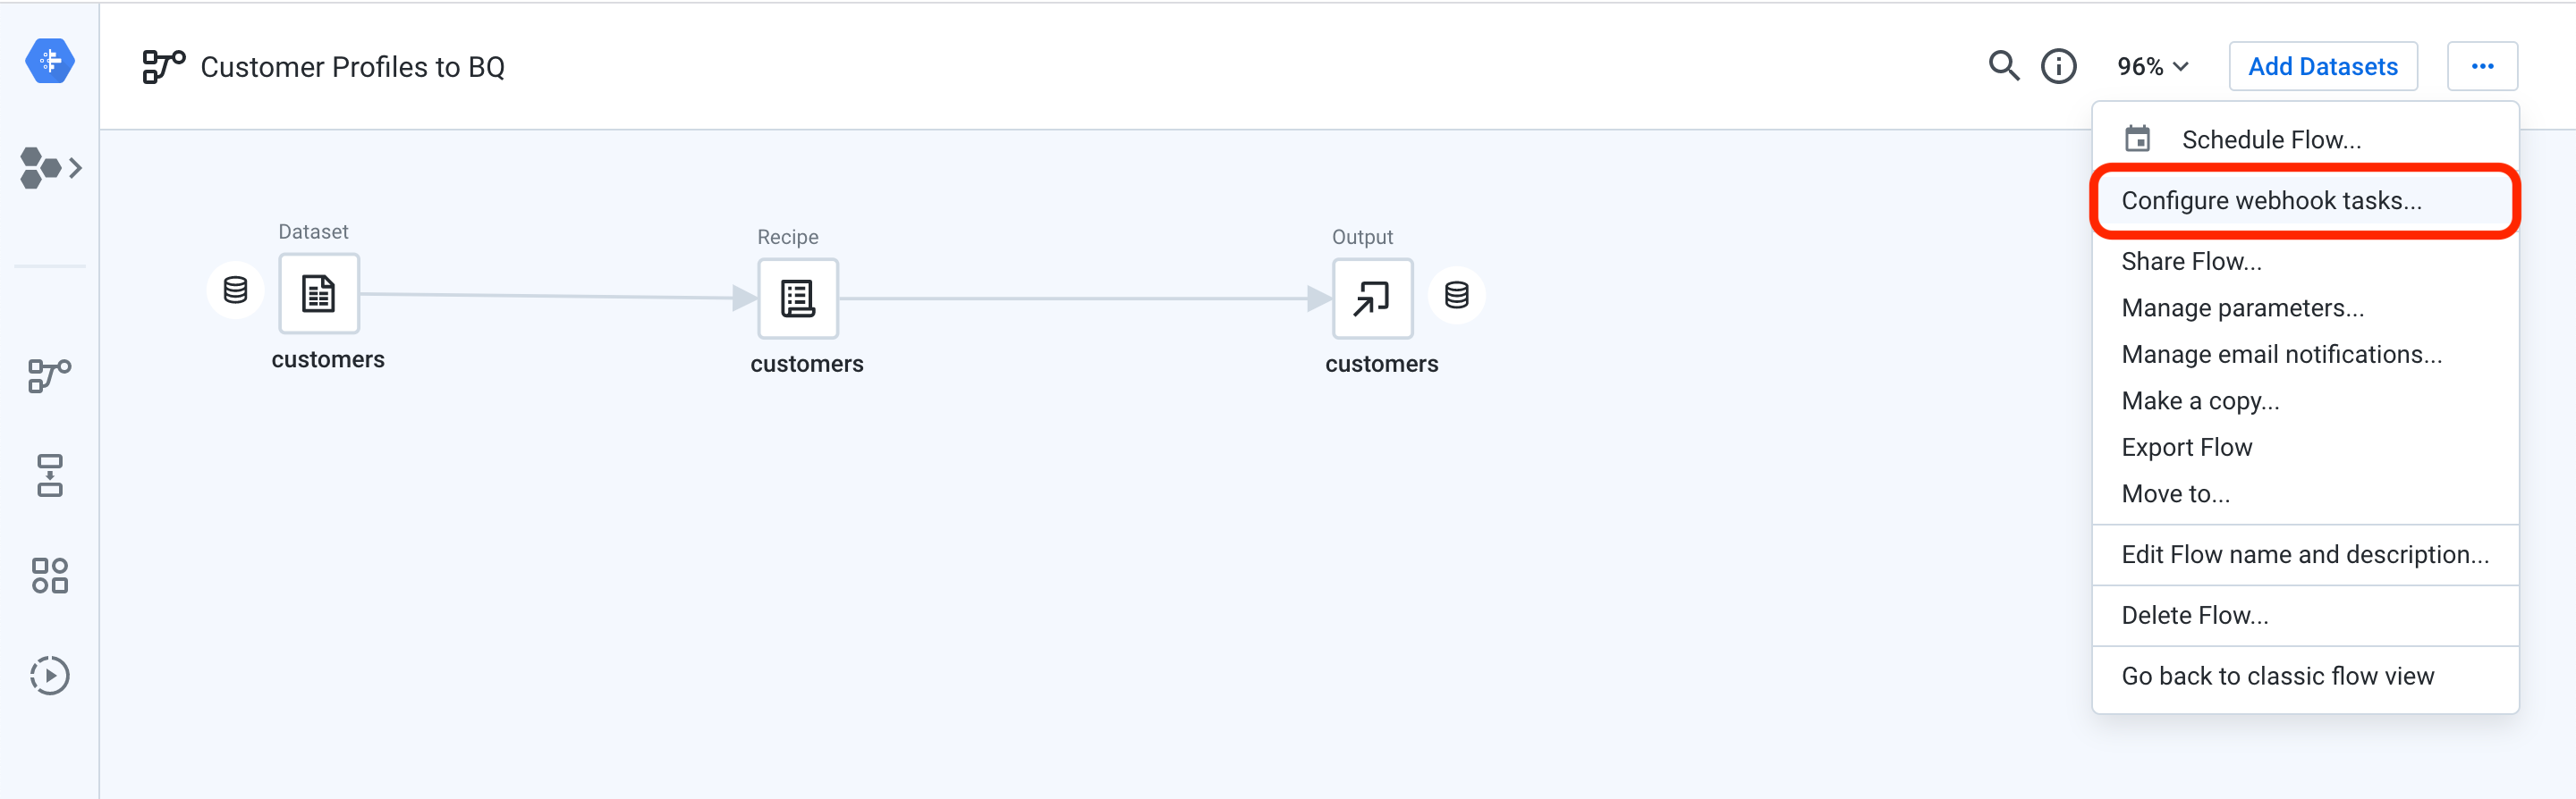Screen dimensions: 2576x799
Task: Select the Flows icon in the left sidebar
Action: tap(49, 374)
